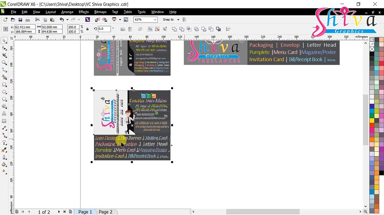Screen dimensions: 384x215
Task: Select the Polygon tool
Action: pos(4,99)
